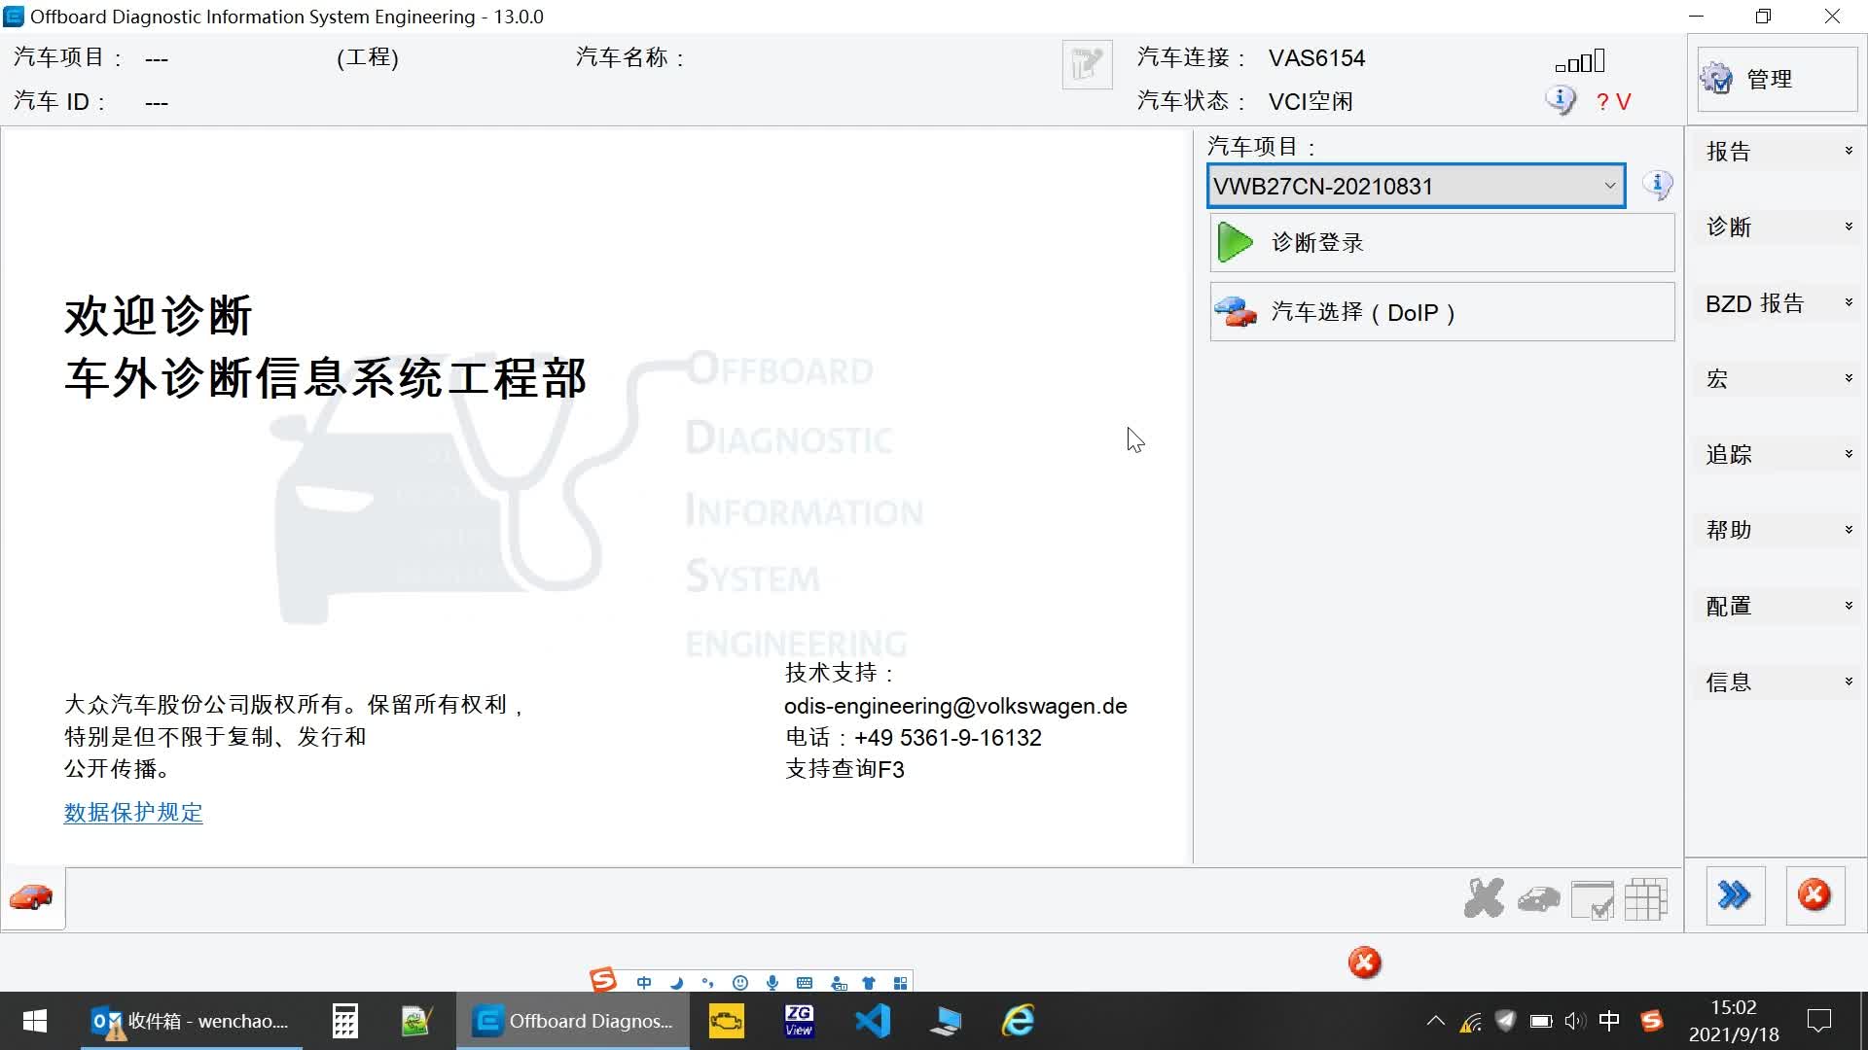Viewport: 1868px width, 1050px height.
Task: Open the 汽车项目 project dropdown VWB27CN-20210831
Action: (x=1416, y=186)
